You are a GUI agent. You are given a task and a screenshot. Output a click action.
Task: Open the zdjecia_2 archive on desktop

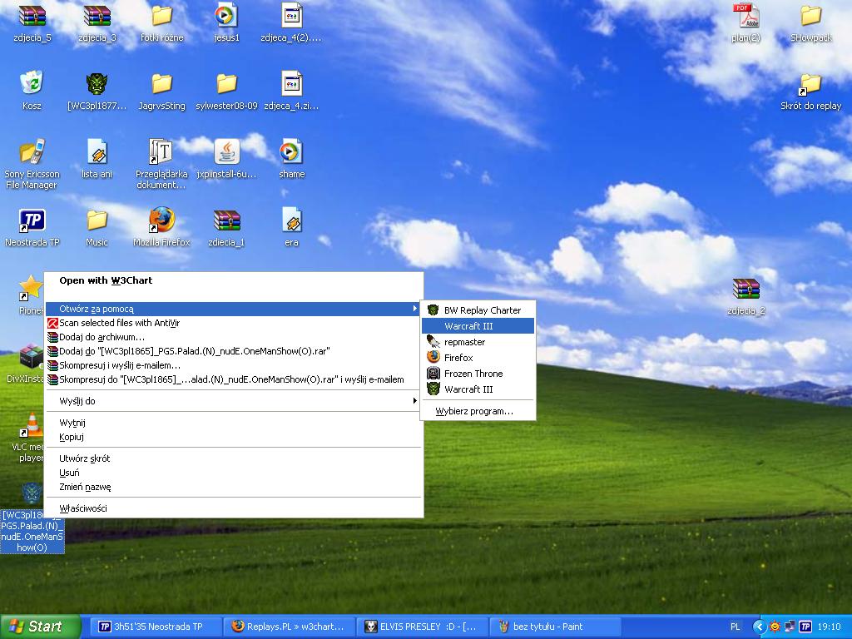pyautogui.click(x=745, y=290)
